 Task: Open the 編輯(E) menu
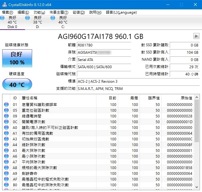point(23,12)
